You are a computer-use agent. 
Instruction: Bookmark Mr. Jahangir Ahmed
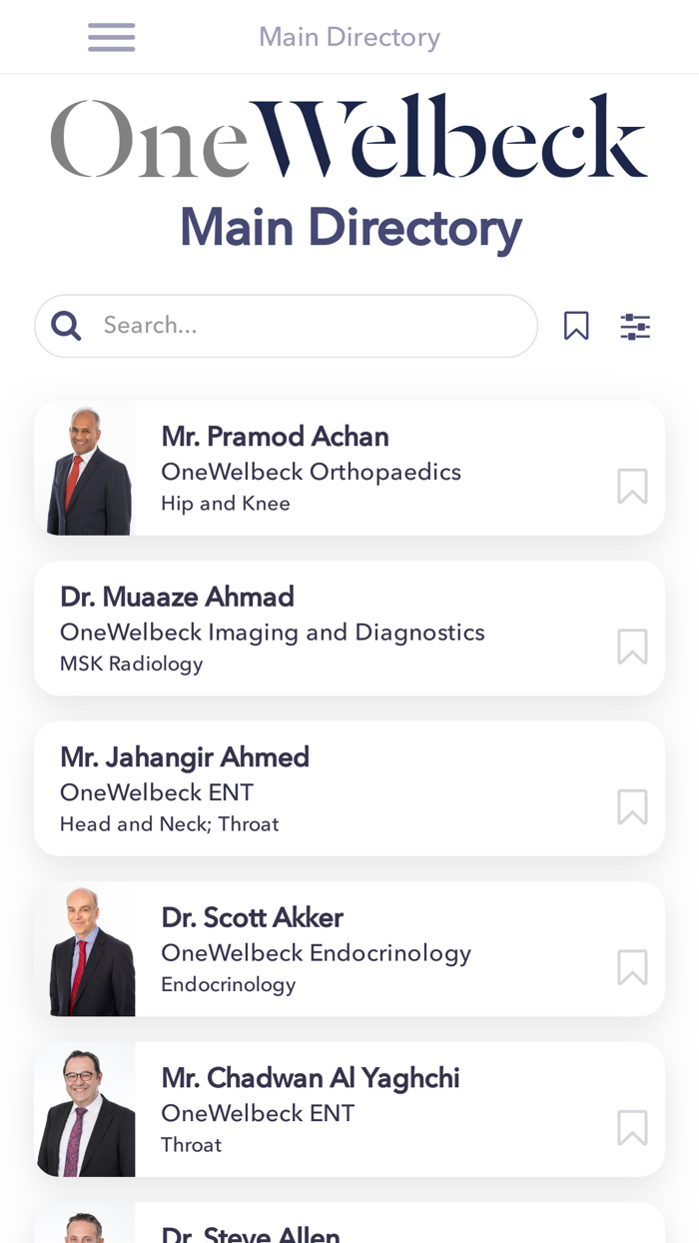[x=631, y=808]
